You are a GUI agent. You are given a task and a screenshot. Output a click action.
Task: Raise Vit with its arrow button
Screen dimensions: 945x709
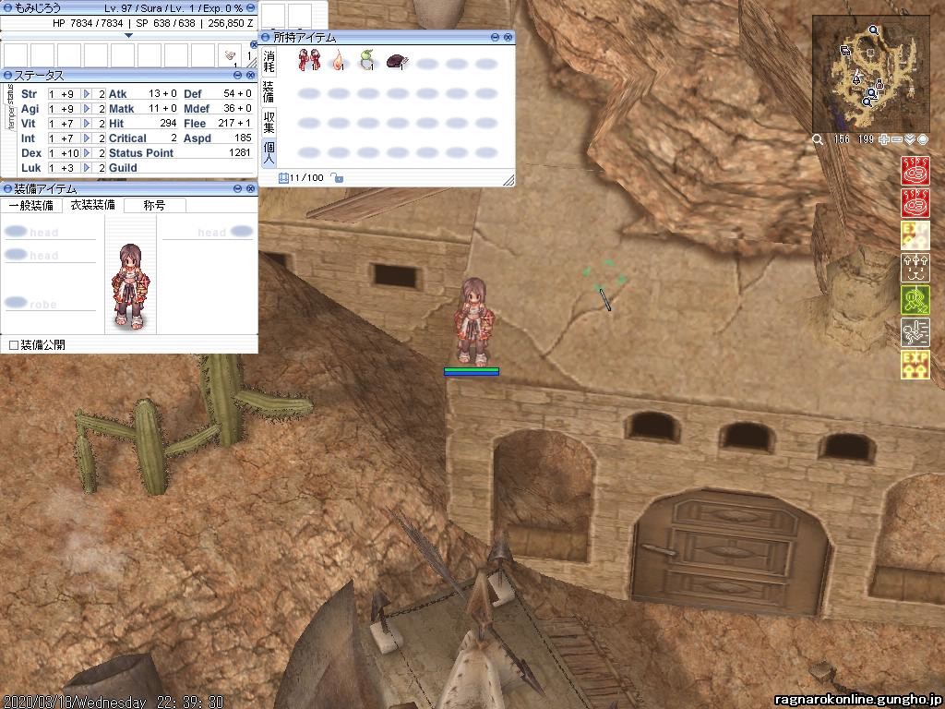click(x=87, y=124)
